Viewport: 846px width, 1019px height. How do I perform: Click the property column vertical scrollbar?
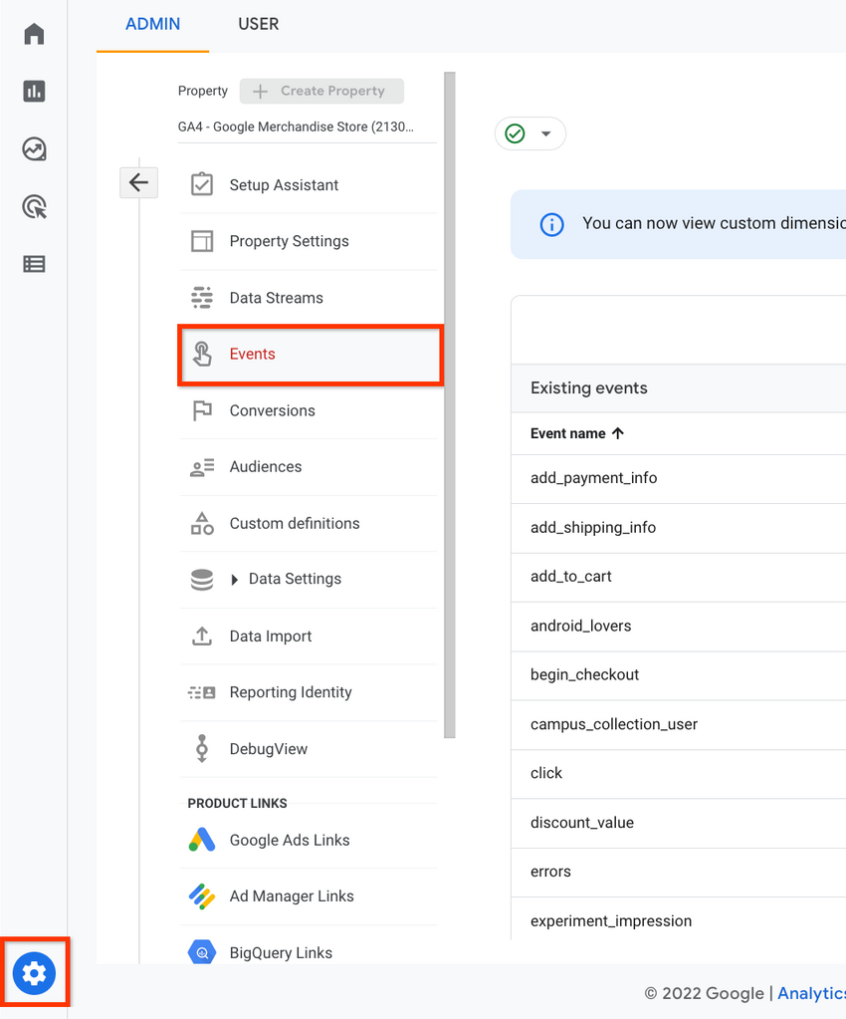point(449,404)
